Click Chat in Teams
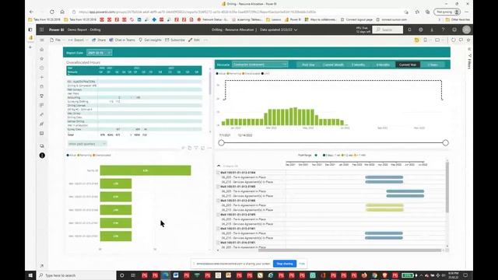The image size is (498, 280). point(122,40)
